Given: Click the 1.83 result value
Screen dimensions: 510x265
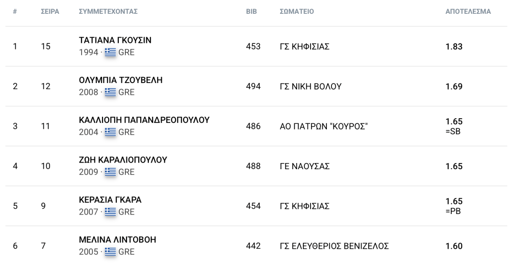Looking at the screenshot, I should (454, 46).
